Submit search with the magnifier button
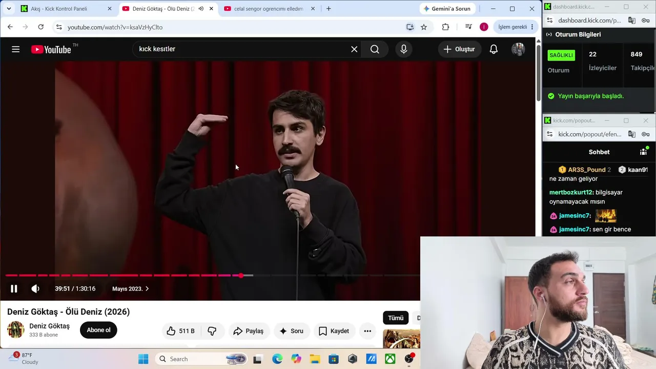The image size is (656, 369). (x=375, y=49)
